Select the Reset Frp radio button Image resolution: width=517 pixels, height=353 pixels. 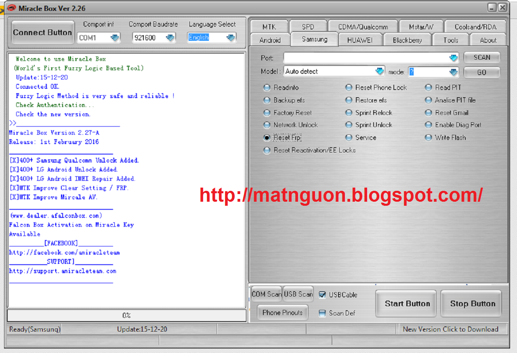[267, 138]
